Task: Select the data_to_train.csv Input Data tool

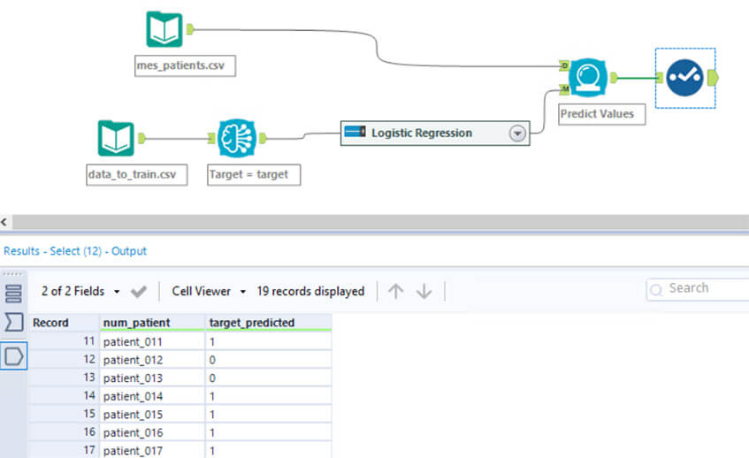Action: 116,138
